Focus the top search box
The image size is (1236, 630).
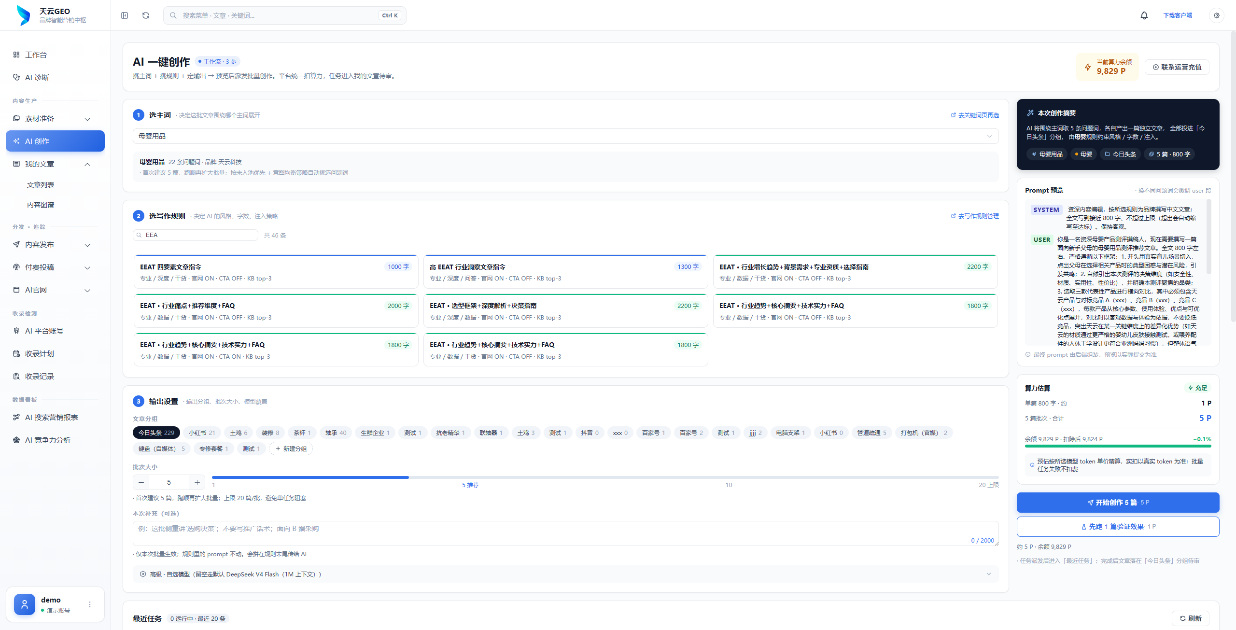[x=284, y=15]
